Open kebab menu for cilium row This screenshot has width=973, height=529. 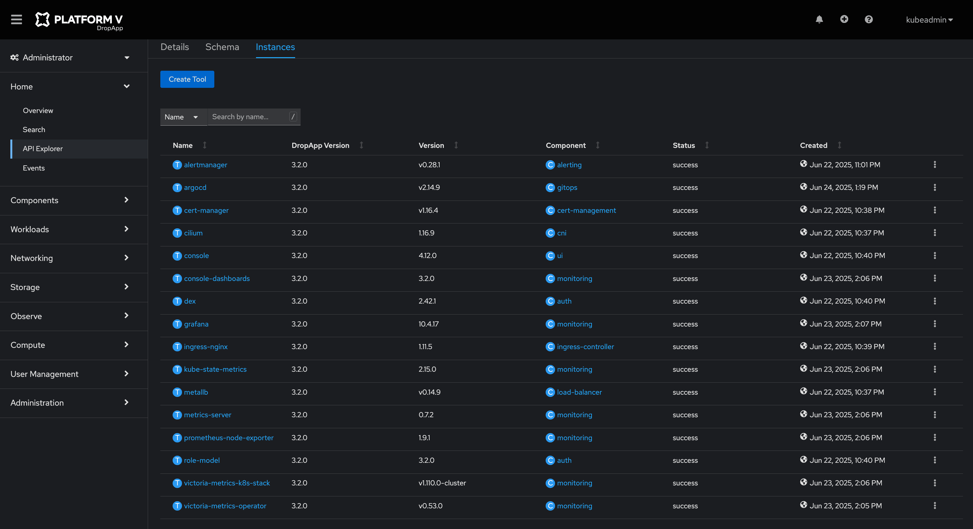pyautogui.click(x=935, y=233)
